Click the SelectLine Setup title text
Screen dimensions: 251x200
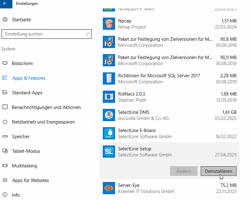[135, 149]
